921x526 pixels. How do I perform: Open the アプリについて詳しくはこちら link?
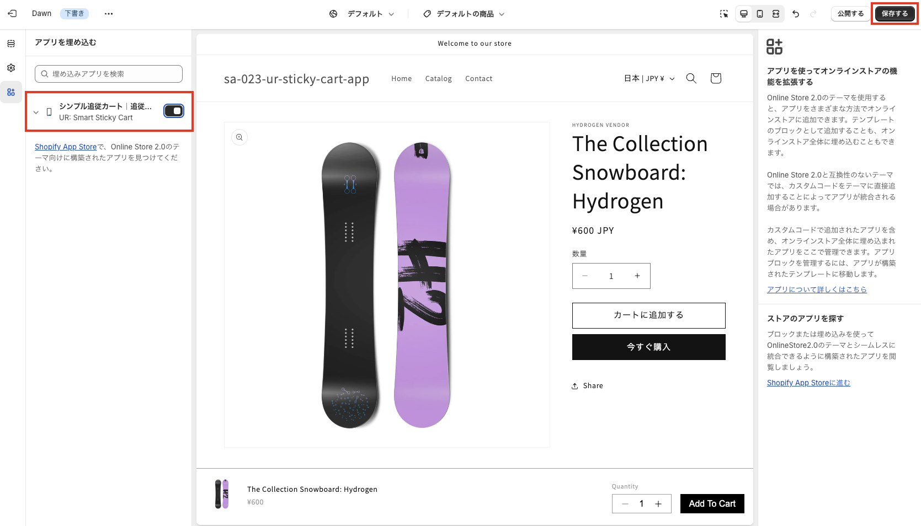(x=817, y=289)
